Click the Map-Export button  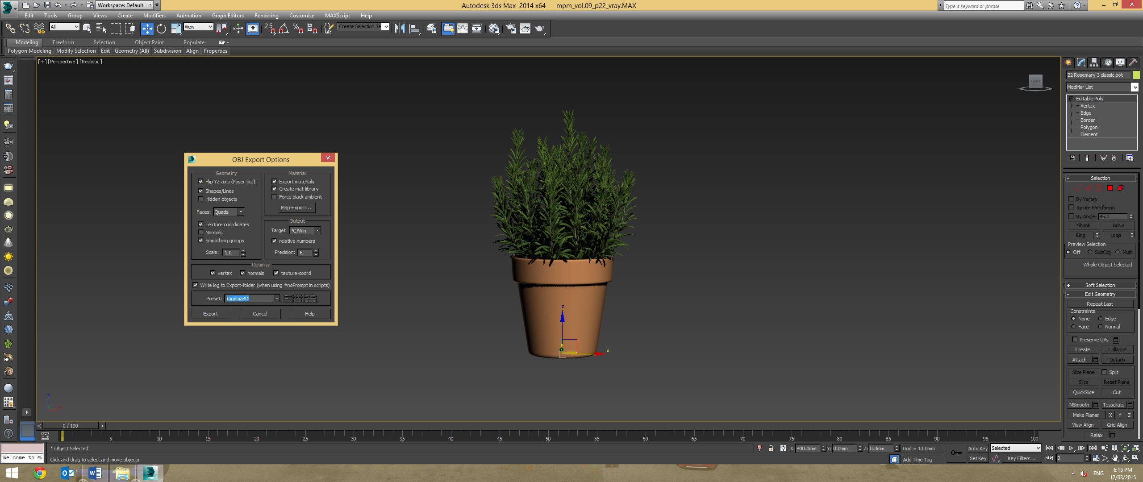tap(296, 208)
